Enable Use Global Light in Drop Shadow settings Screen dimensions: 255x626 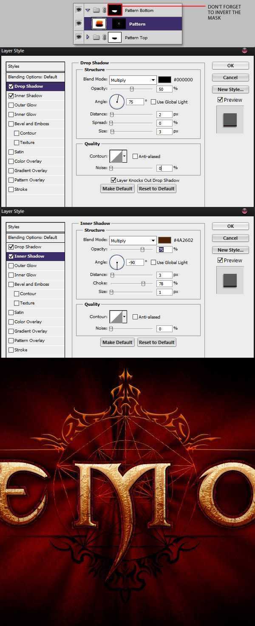click(x=153, y=102)
